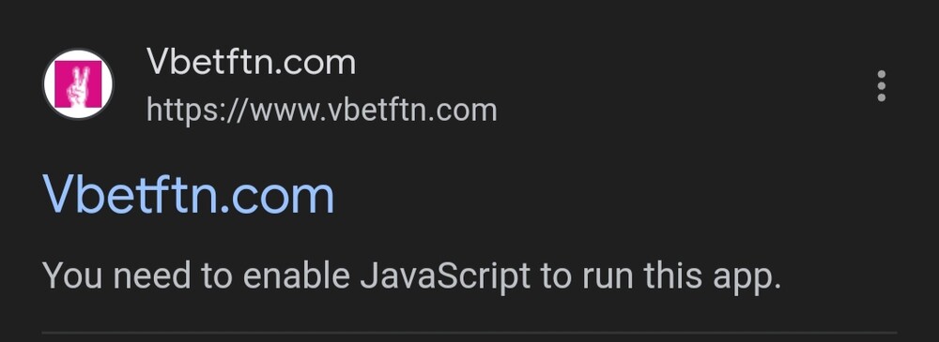Viewport: 939px width, 342px height.
Task: Click the grey Vbetftn.com site name
Action: click(x=251, y=62)
